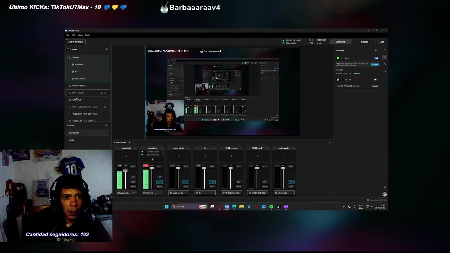The width and height of the screenshot is (450, 253).
Task: Open Spotify from the taskbar
Action: [x=271, y=207]
